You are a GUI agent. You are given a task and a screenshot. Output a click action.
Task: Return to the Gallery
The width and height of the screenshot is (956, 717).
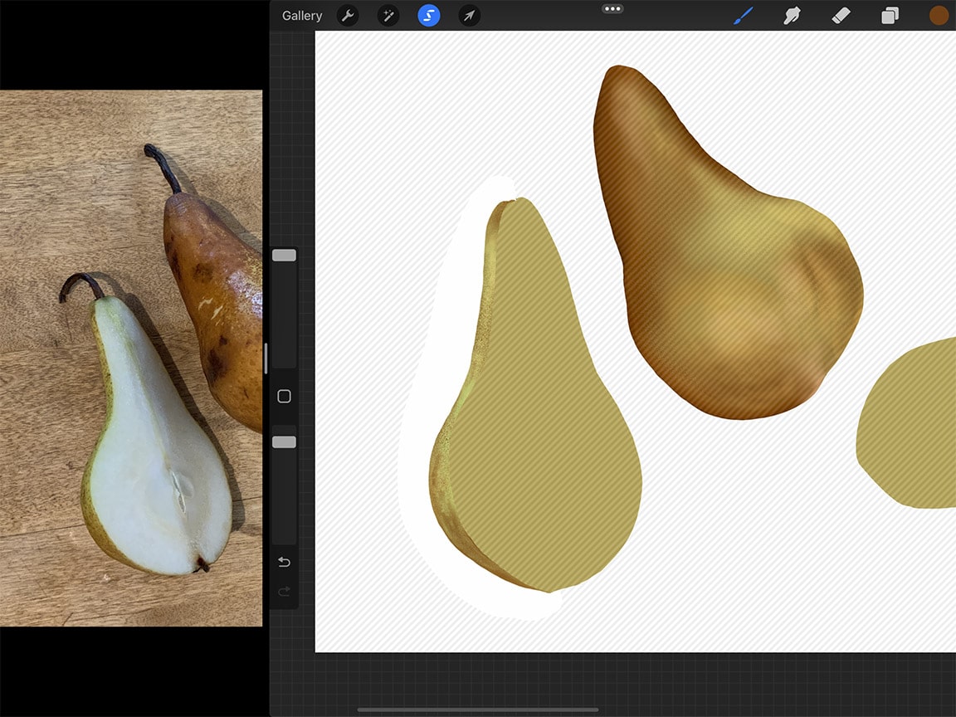(302, 16)
